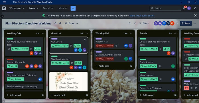Create card from template in Aso-ebi list
The image size is (199, 103).
[x=175, y=95]
